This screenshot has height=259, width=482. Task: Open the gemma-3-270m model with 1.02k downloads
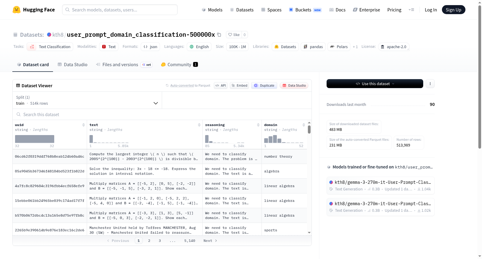(x=380, y=207)
